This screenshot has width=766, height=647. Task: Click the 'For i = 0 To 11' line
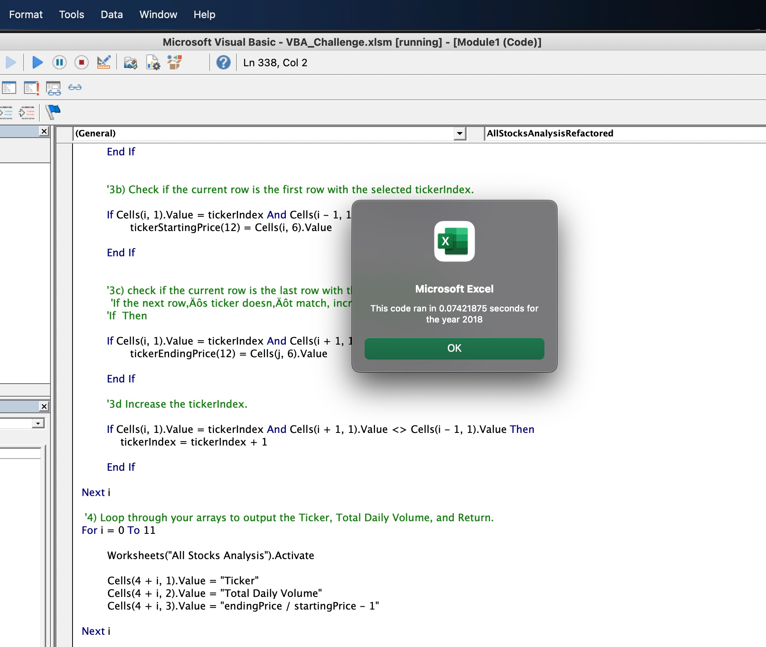point(119,530)
